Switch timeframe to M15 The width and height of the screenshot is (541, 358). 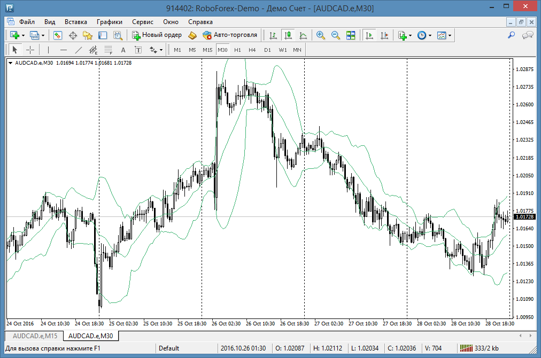click(207, 50)
